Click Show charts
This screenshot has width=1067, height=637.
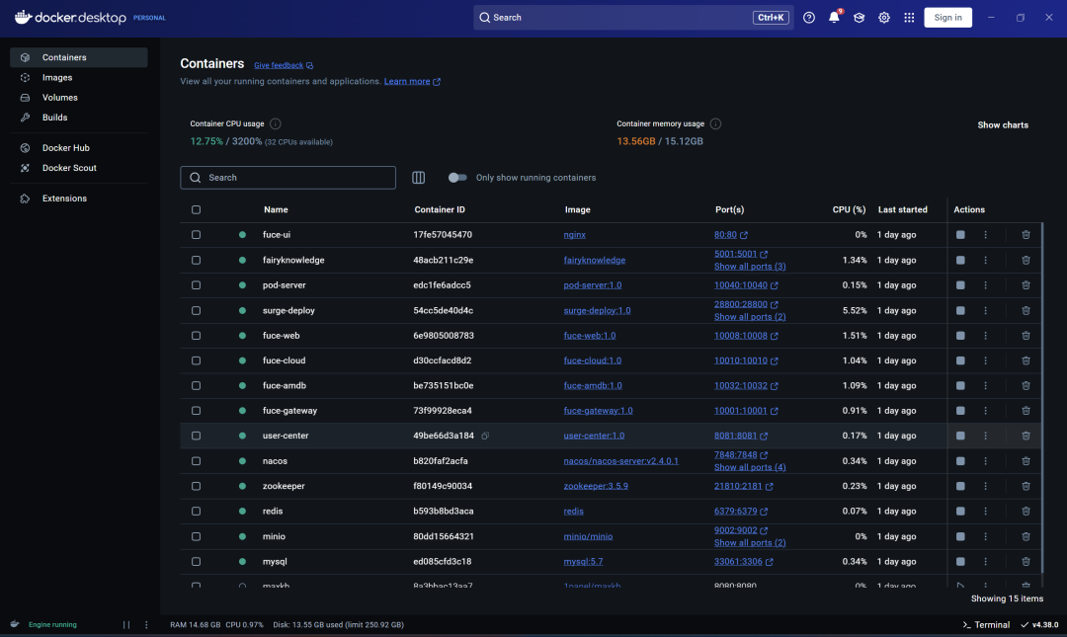click(1003, 125)
